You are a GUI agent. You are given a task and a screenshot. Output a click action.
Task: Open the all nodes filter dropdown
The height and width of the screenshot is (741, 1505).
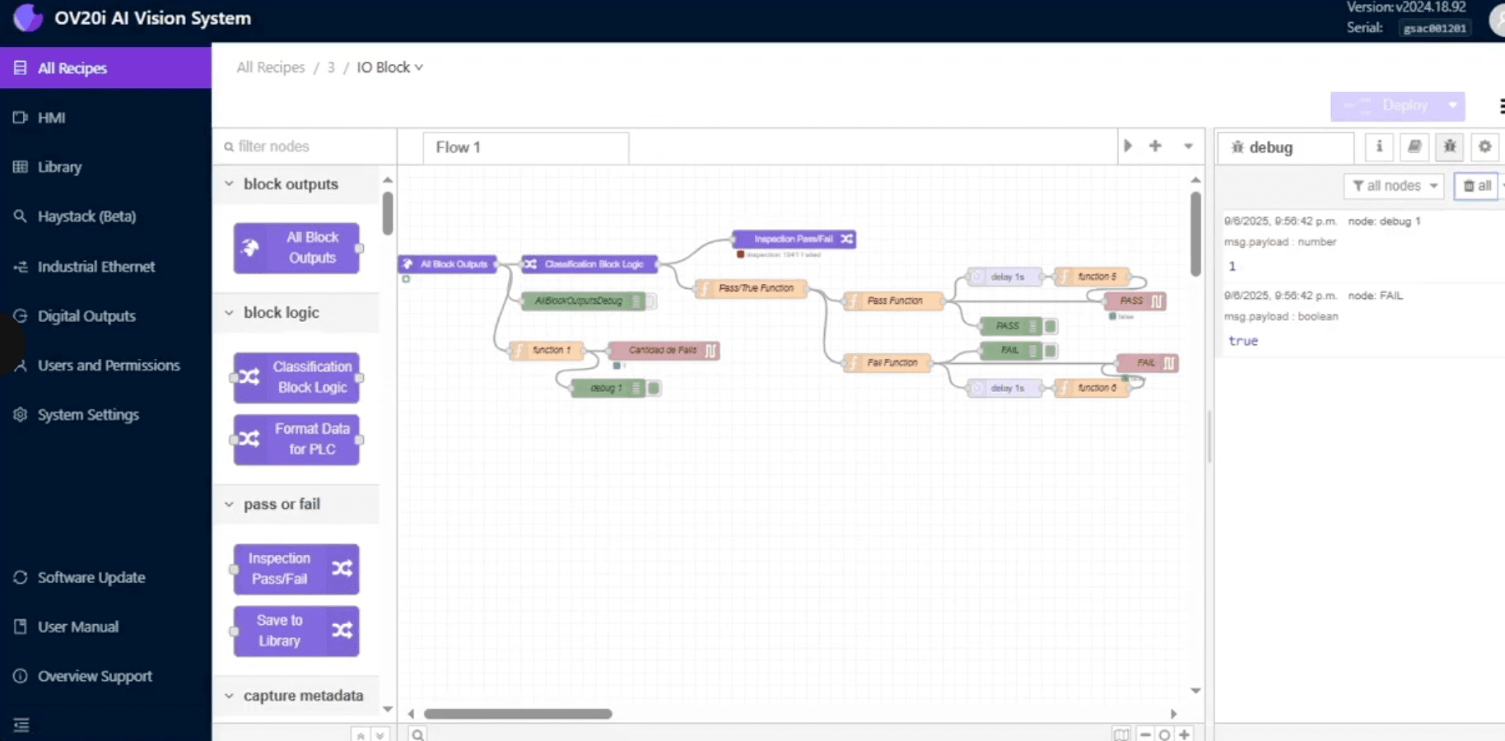click(x=1394, y=185)
